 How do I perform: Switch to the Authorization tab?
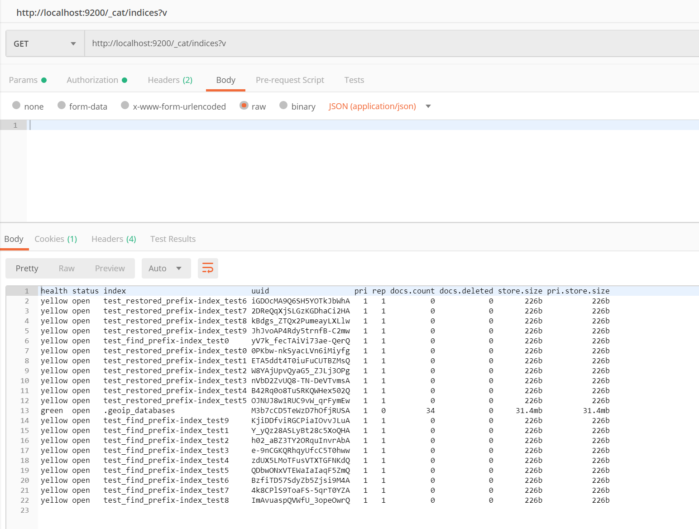(x=97, y=80)
